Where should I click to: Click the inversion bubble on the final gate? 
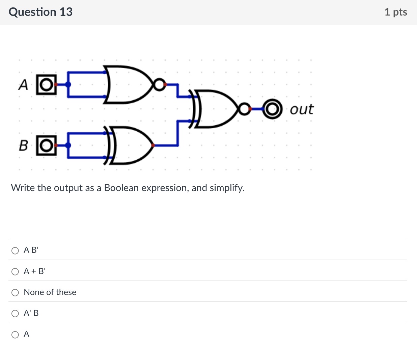244,109
